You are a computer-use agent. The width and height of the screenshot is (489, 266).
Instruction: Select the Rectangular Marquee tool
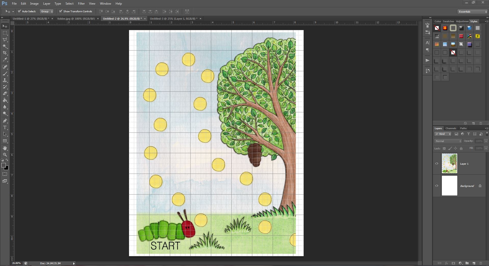click(5, 33)
